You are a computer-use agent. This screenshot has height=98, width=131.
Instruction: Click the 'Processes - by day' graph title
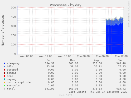66,5
